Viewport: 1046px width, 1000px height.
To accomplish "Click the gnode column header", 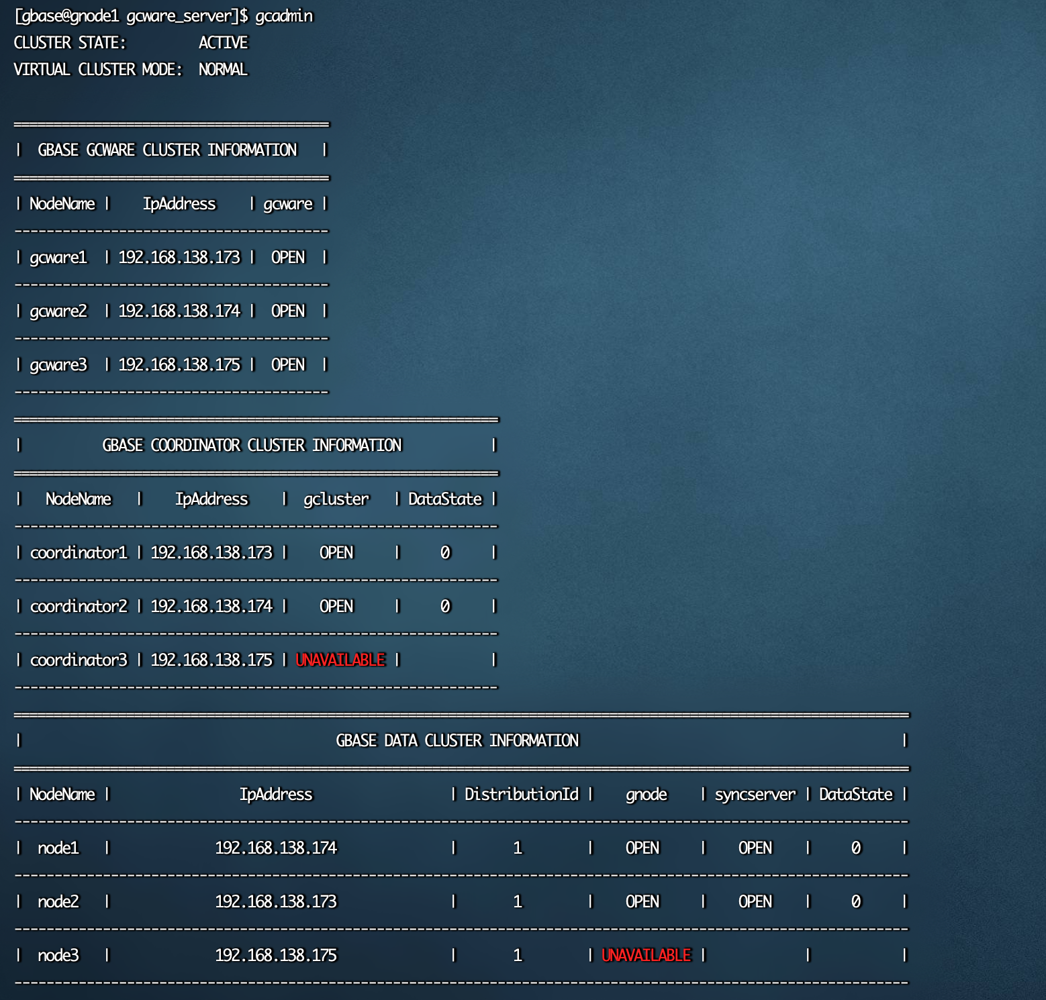I will click(x=647, y=795).
